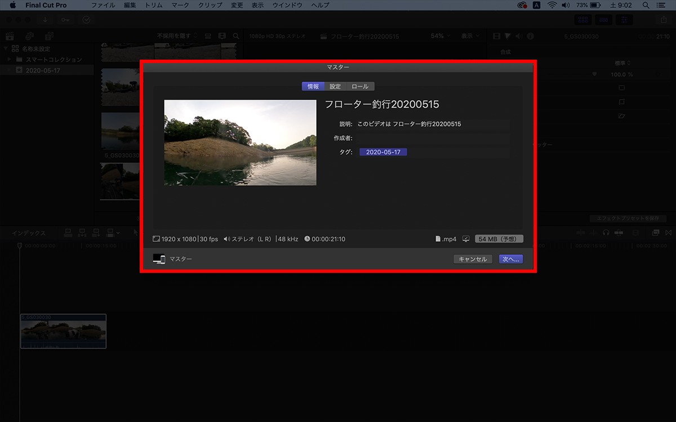Select the 2020-05-17 tag token

click(x=383, y=152)
